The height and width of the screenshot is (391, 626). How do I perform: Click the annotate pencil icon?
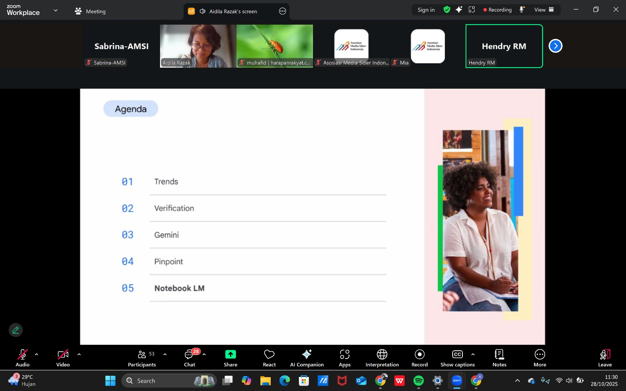click(16, 330)
